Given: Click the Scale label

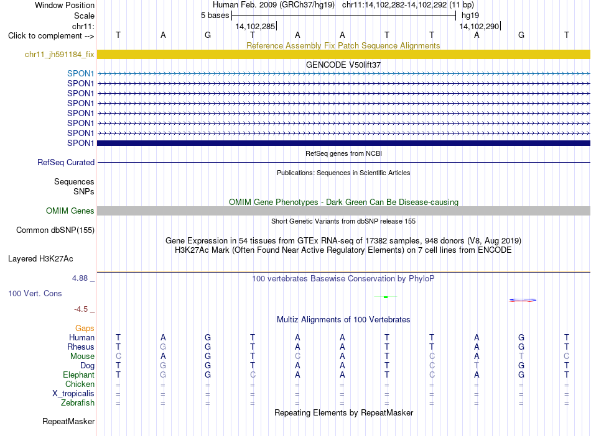Looking at the screenshot, I should [84, 16].
